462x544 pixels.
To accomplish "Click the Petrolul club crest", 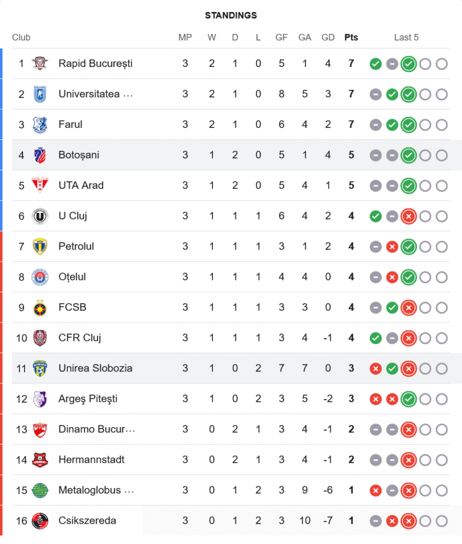I will [x=40, y=246].
